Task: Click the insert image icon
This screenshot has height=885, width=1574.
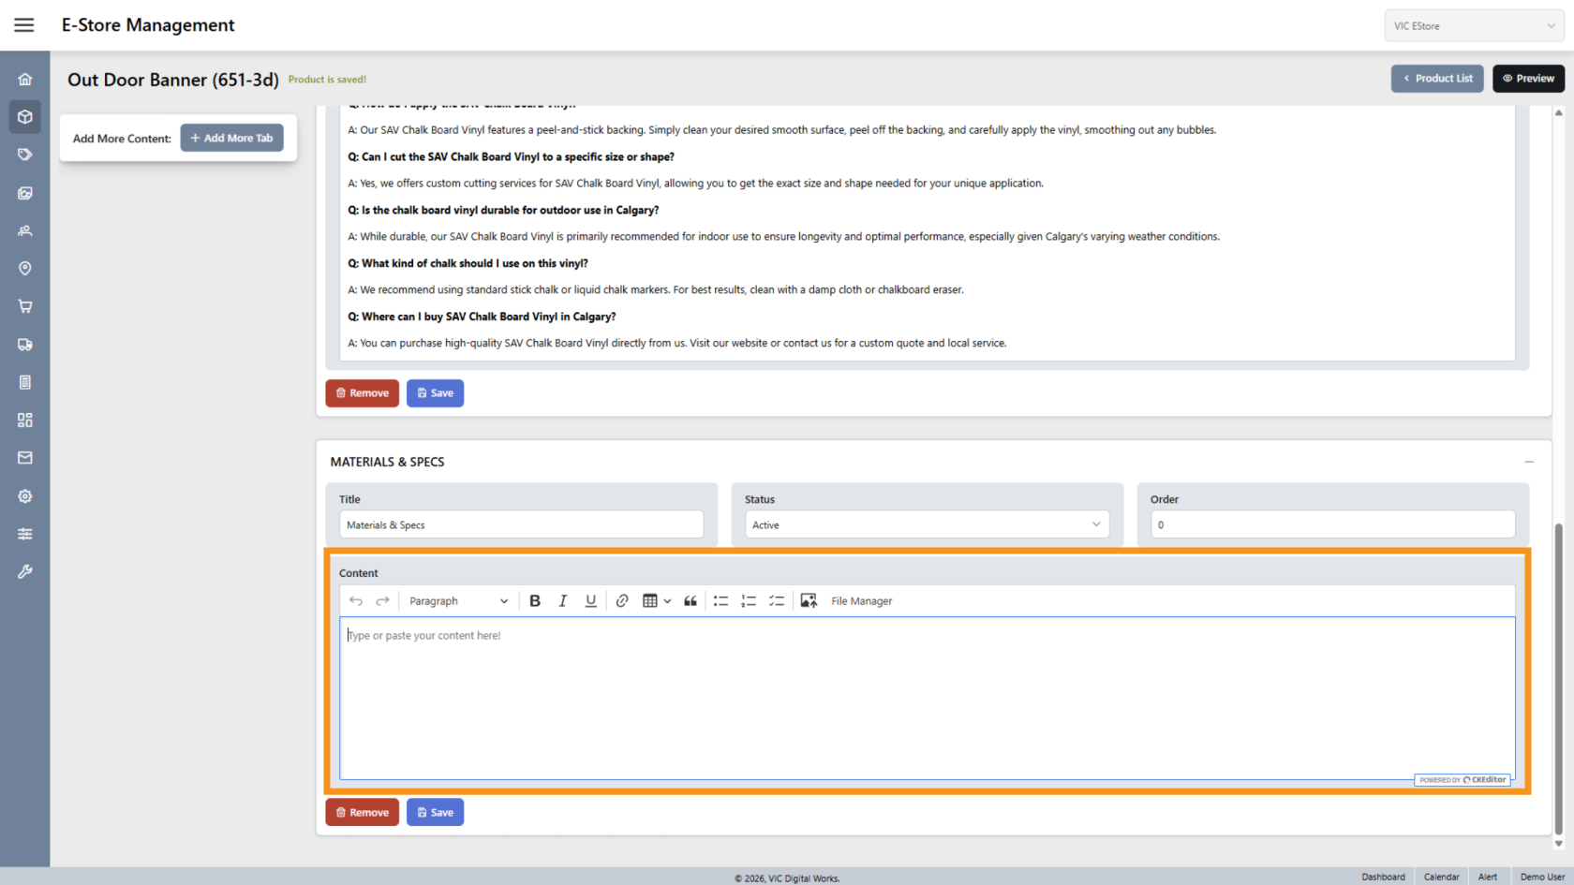Action: [809, 601]
